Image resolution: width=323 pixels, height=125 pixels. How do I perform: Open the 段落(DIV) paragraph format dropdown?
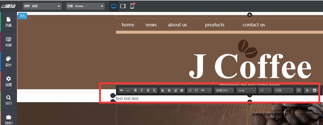click(224, 91)
